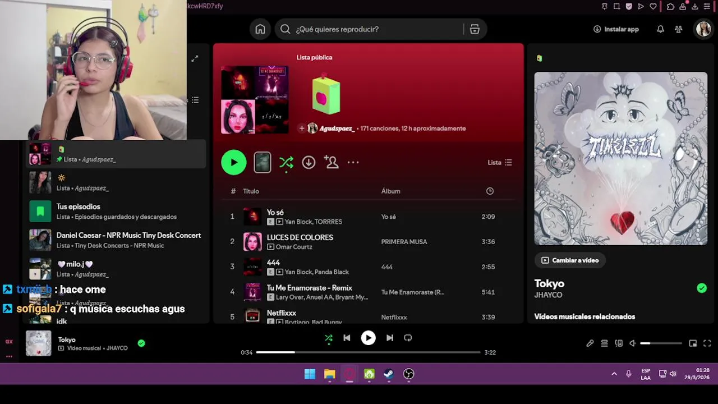Click the Instalar app button
718x404 pixels.
[x=616, y=29]
